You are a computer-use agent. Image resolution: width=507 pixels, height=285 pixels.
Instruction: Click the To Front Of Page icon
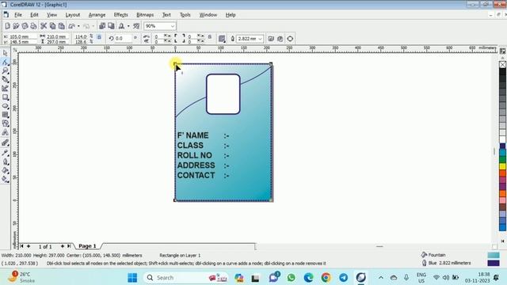(271, 39)
